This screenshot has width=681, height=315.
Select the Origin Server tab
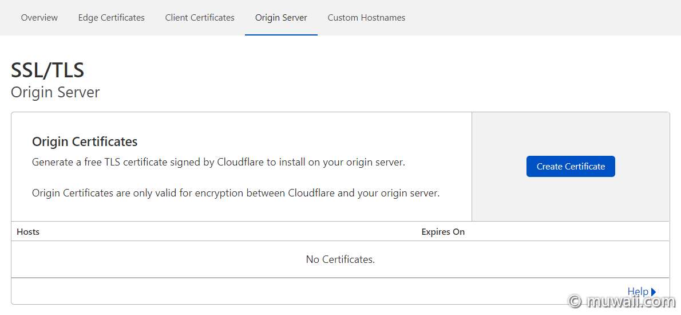[x=281, y=18]
